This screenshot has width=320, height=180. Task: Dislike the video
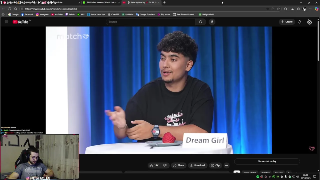165,165
